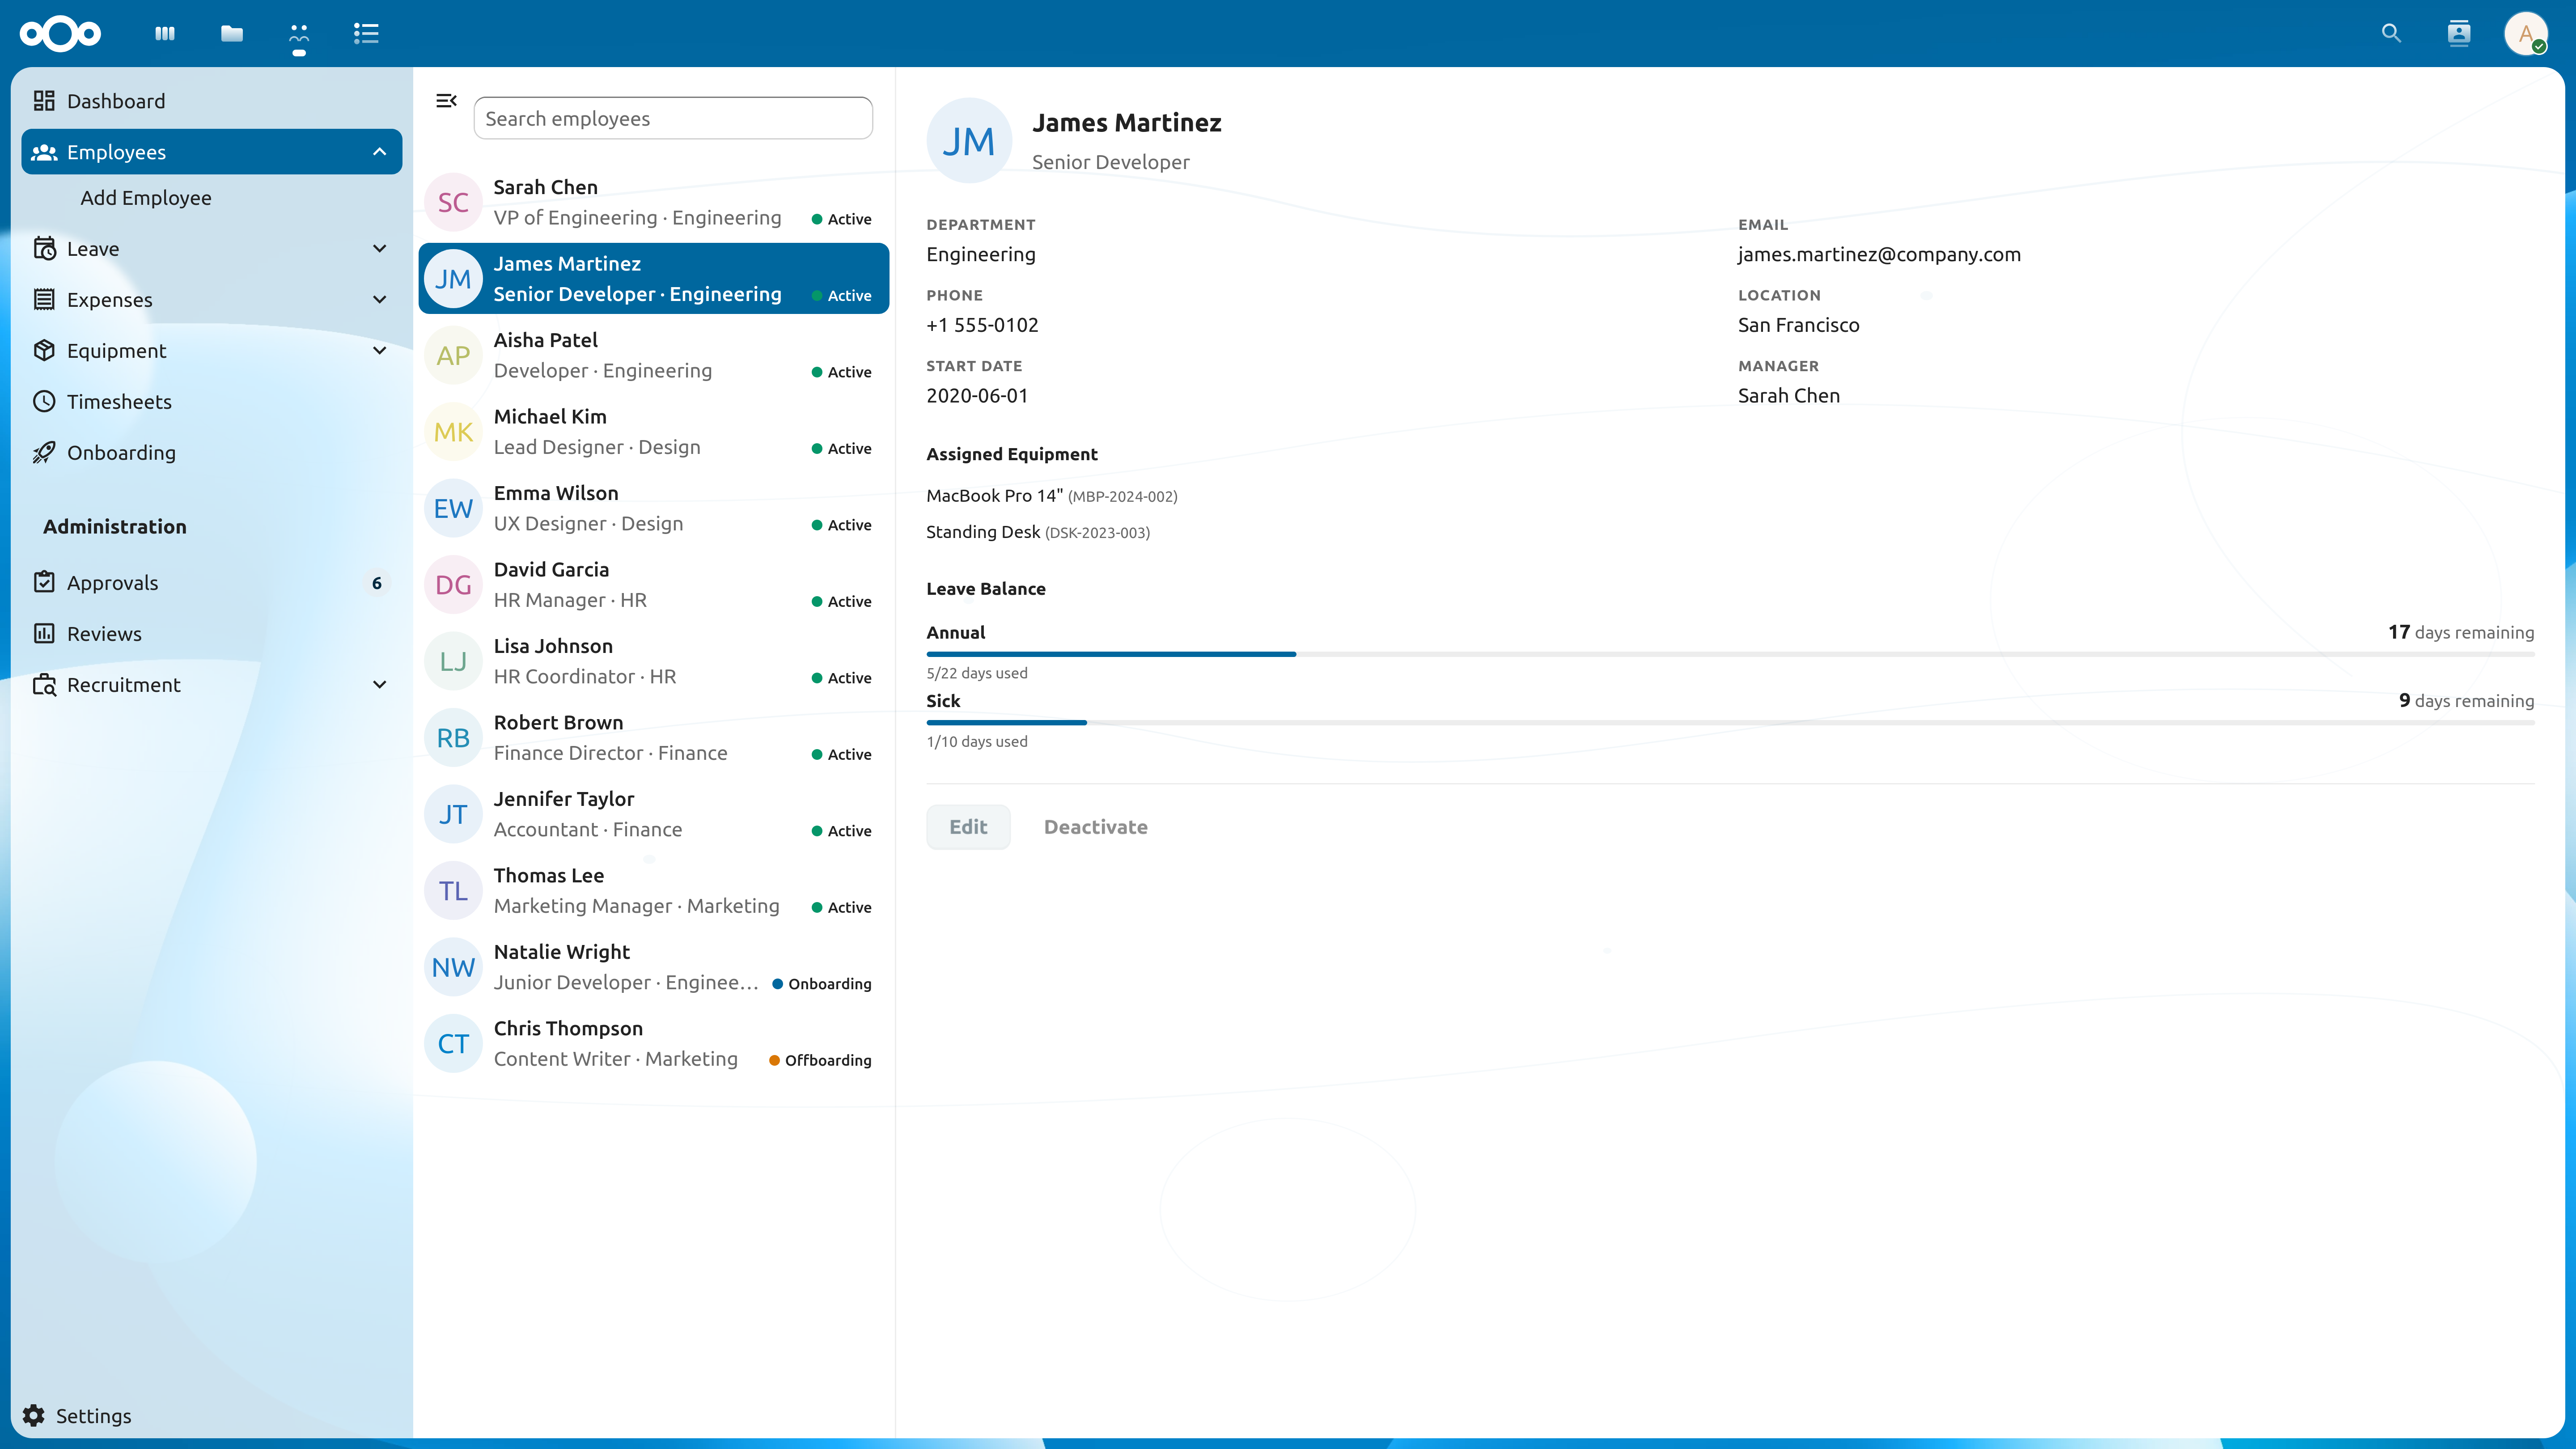Open Approvals under Administration

113,582
